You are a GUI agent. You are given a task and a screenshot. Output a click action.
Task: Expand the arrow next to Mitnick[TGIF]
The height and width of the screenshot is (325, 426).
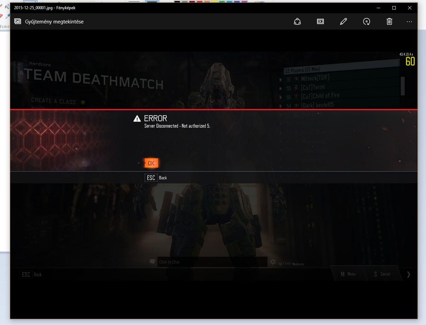coord(281,80)
